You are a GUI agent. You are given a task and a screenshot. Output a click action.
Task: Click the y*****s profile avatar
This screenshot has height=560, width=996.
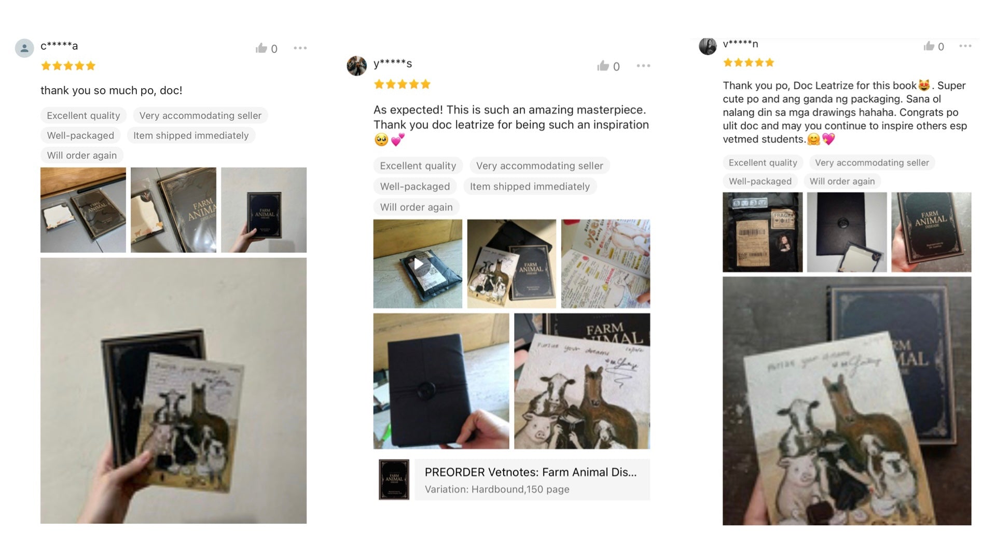click(x=357, y=66)
